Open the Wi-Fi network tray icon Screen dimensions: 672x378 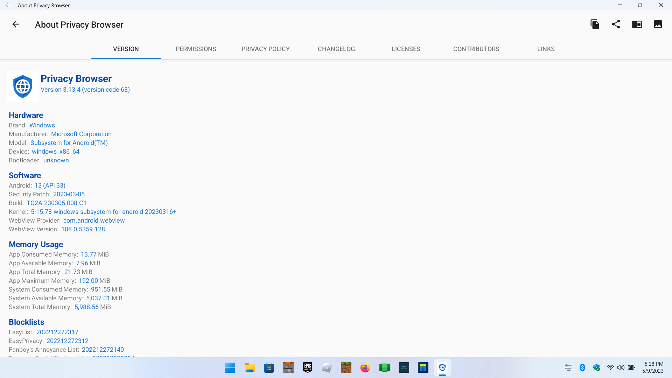610,367
